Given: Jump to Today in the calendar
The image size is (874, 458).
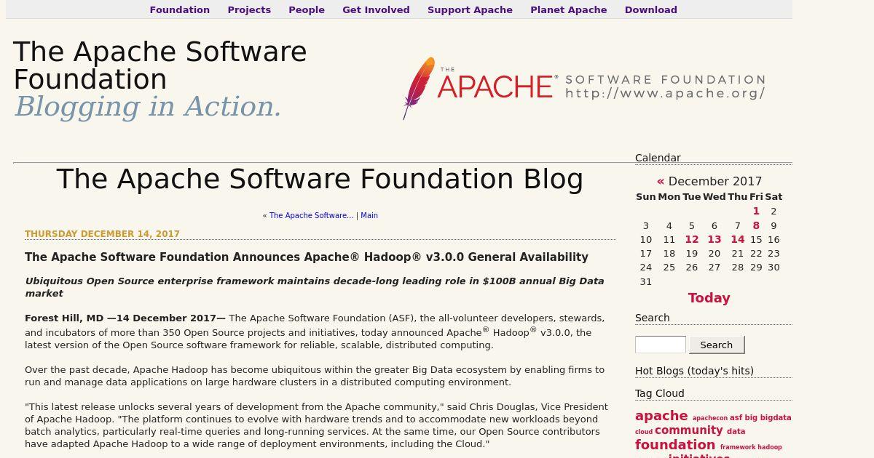Looking at the screenshot, I should (709, 298).
